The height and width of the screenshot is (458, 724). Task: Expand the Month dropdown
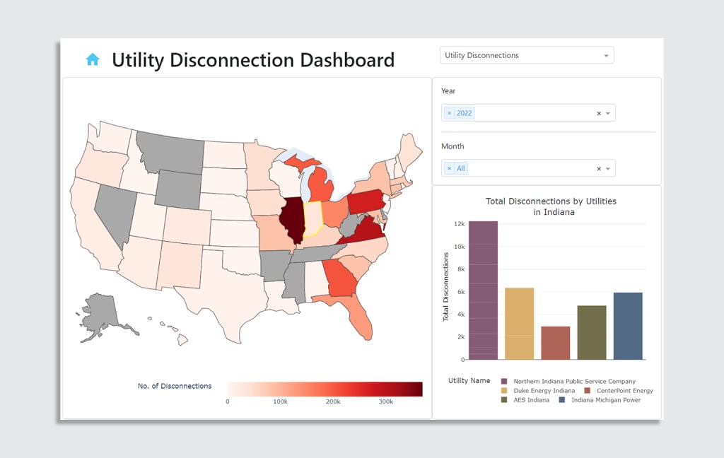pos(608,168)
